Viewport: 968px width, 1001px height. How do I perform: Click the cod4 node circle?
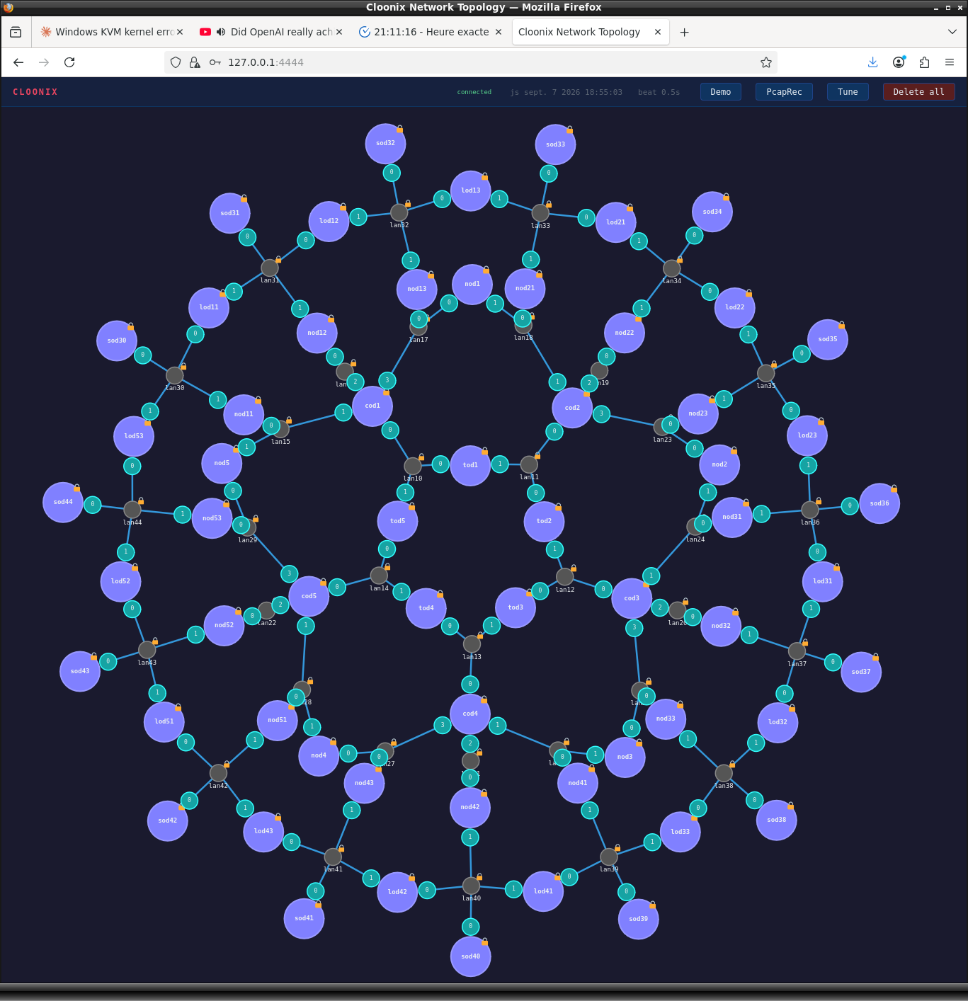(470, 714)
